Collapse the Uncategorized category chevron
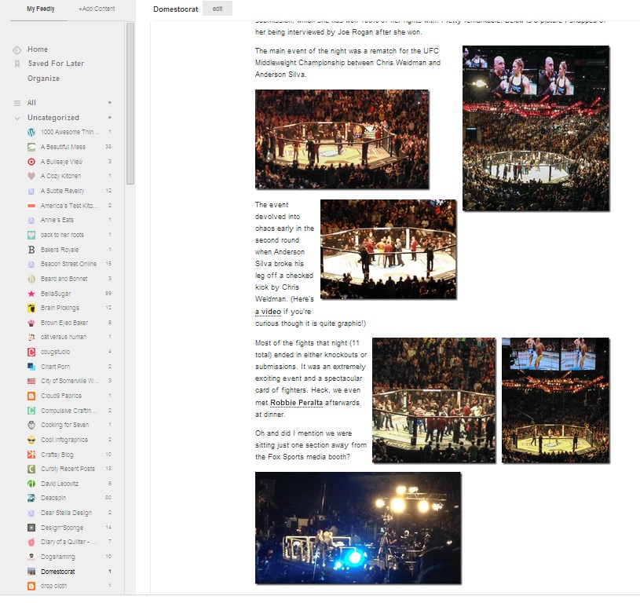640x603 pixels. click(x=16, y=118)
